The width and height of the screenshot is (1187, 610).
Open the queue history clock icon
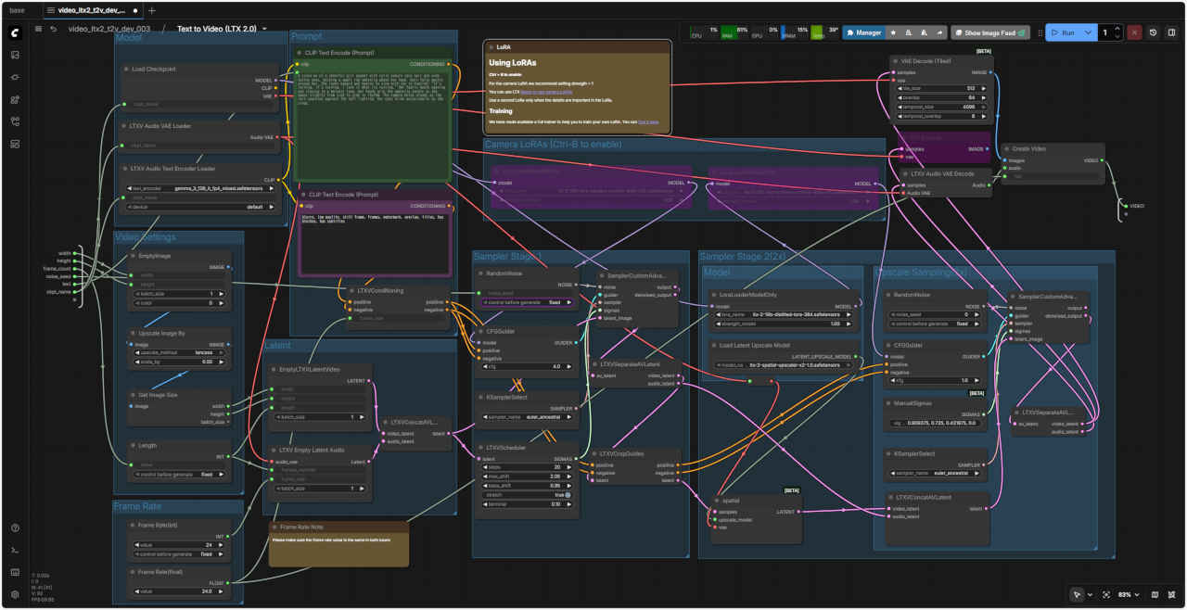click(1154, 32)
